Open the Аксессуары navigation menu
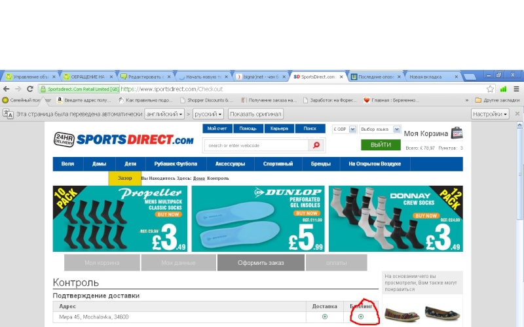524x327 pixels. pyautogui.click(x=231, y=164)
